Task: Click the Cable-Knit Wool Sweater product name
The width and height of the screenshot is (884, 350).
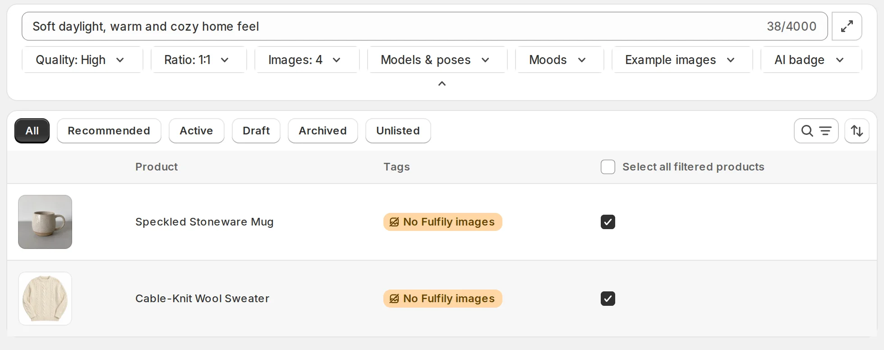Action: [x=202, y=299]
